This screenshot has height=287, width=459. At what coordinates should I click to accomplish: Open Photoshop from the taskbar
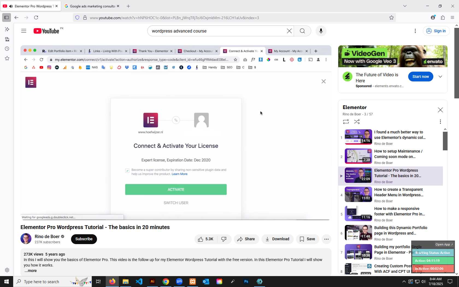click(x=246, y=282)
